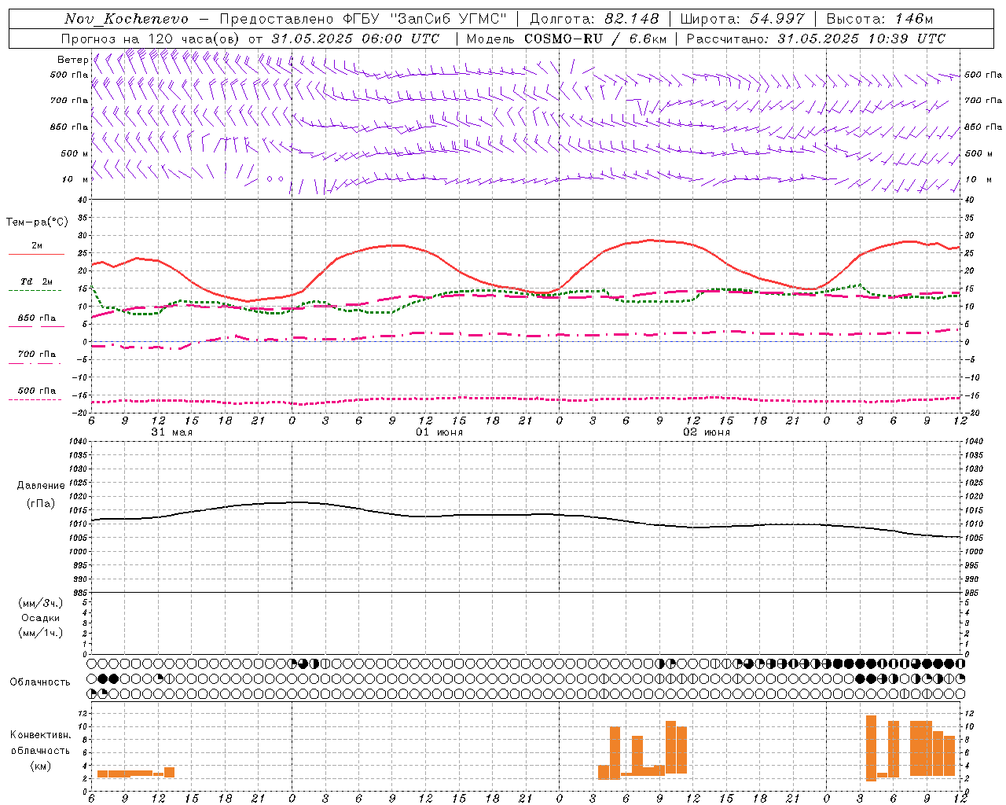Click the 700 гПа temperature legend entry
The width and height of the screenshot is (1006, 805).
click(x=37, y=355)
